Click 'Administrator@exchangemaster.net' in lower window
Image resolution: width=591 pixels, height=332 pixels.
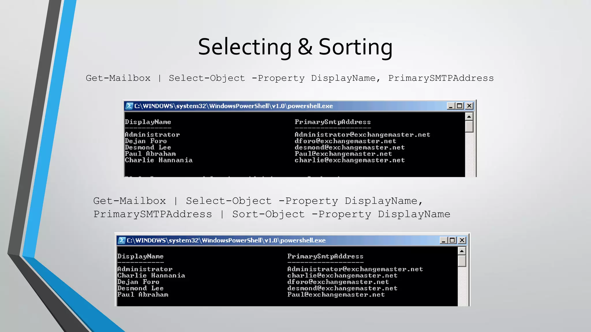pos(355,269)
